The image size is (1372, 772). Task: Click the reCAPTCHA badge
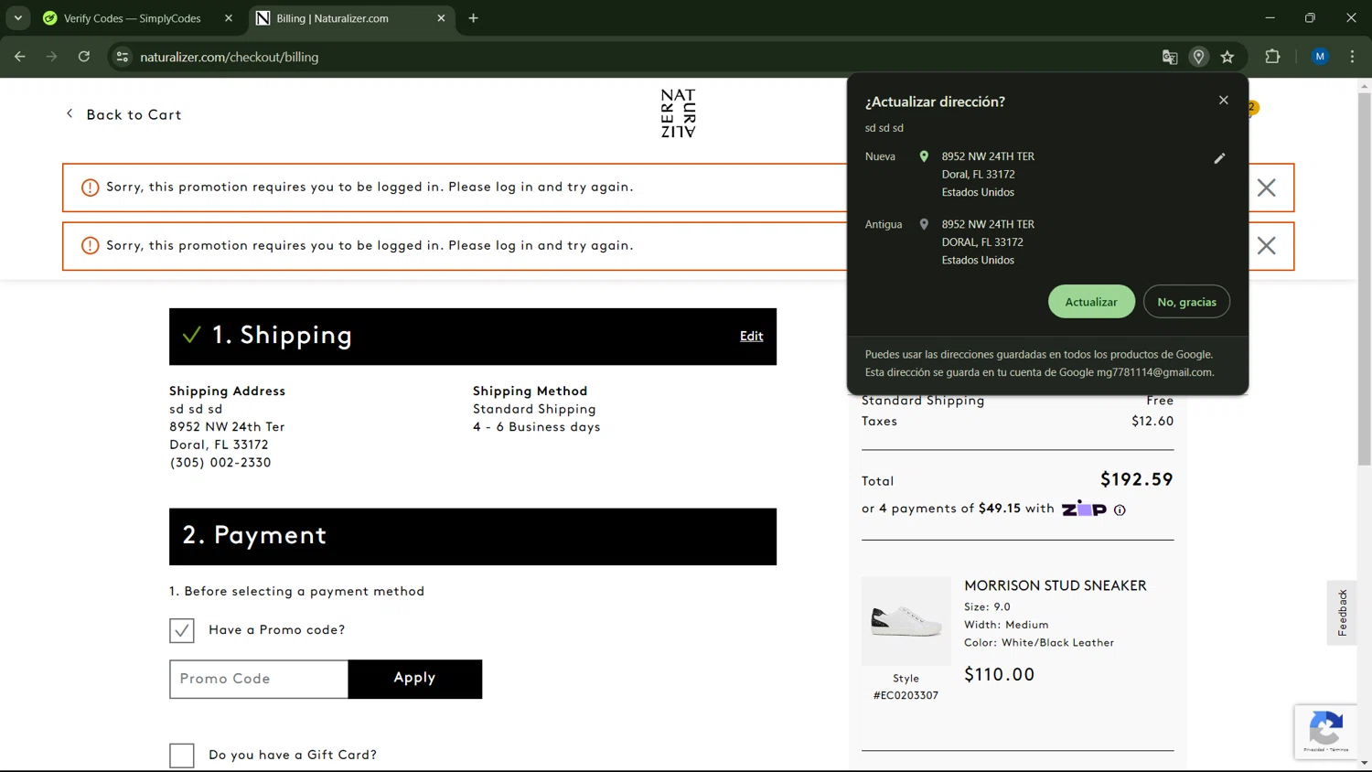point(1325,732)
